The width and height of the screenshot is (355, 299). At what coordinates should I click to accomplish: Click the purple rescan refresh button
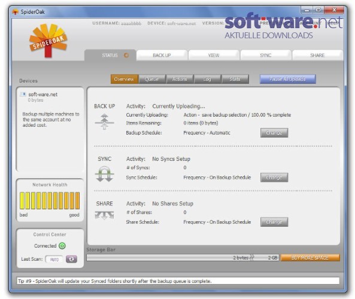pos(71,259)
